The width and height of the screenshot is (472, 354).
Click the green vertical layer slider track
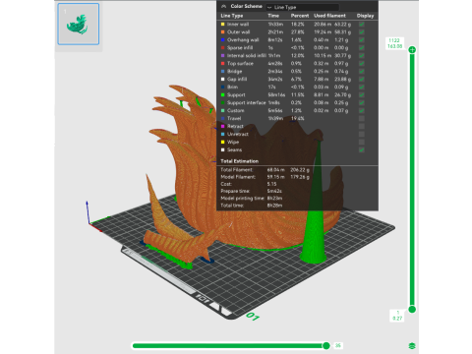pyautogui.click(x=412, y=180)
